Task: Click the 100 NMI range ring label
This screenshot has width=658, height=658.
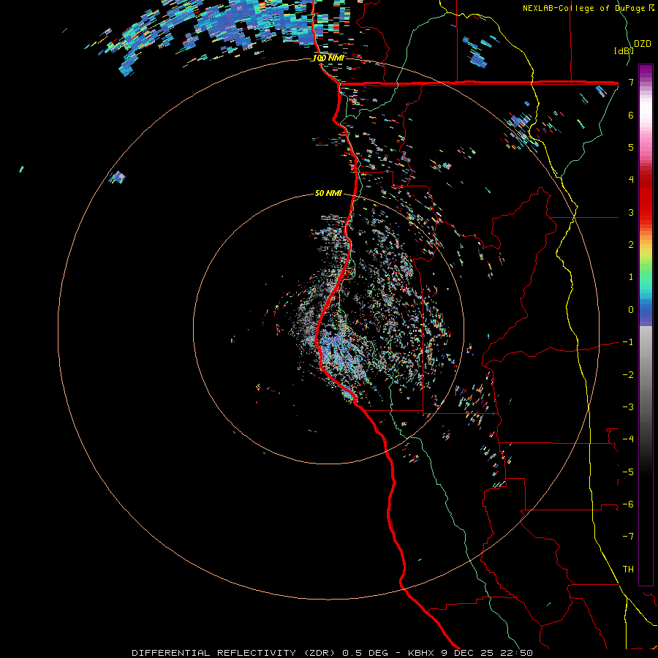Action: pos(328,58)
